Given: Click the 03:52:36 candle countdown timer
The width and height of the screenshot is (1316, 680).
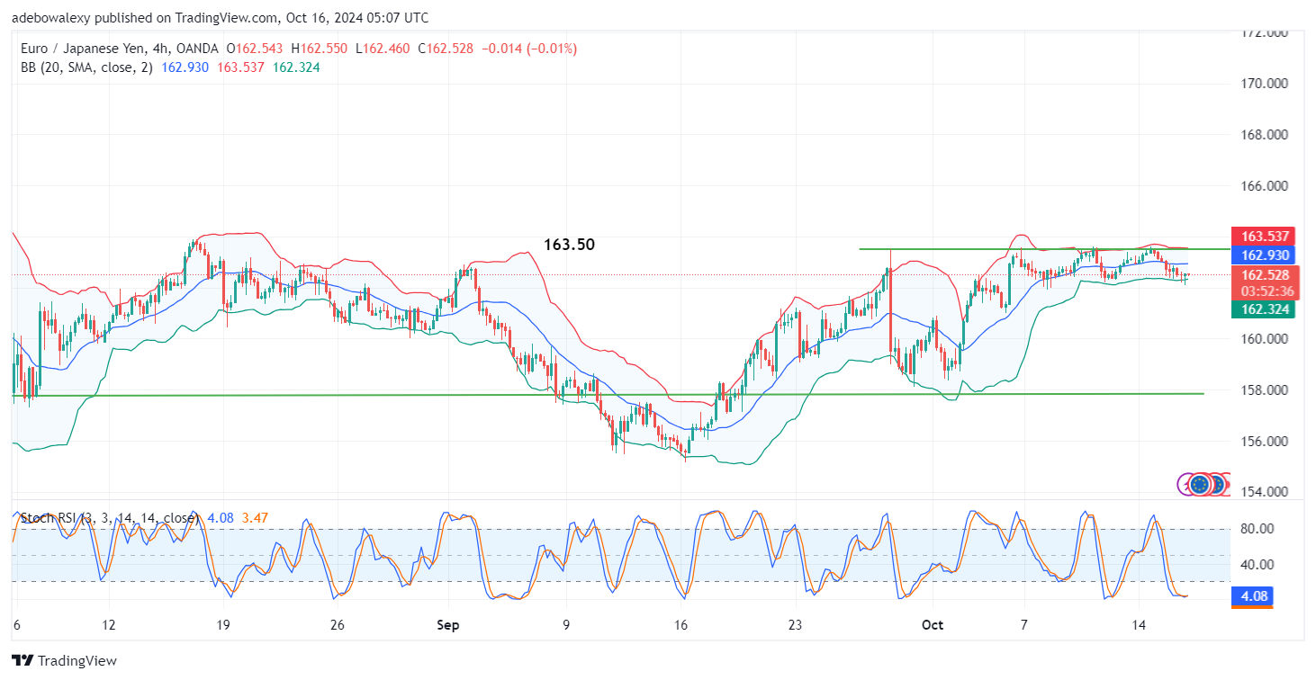Looking at the screenshot, I should (1266, 291).
